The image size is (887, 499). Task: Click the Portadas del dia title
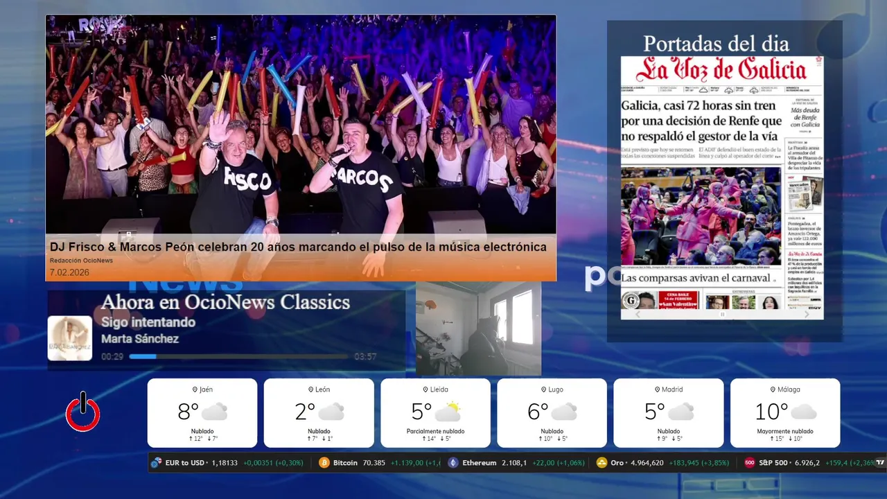pos(716,44)
